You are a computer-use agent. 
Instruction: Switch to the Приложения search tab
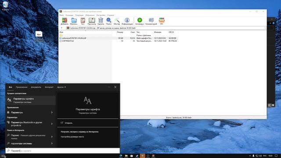click(22, 87)
